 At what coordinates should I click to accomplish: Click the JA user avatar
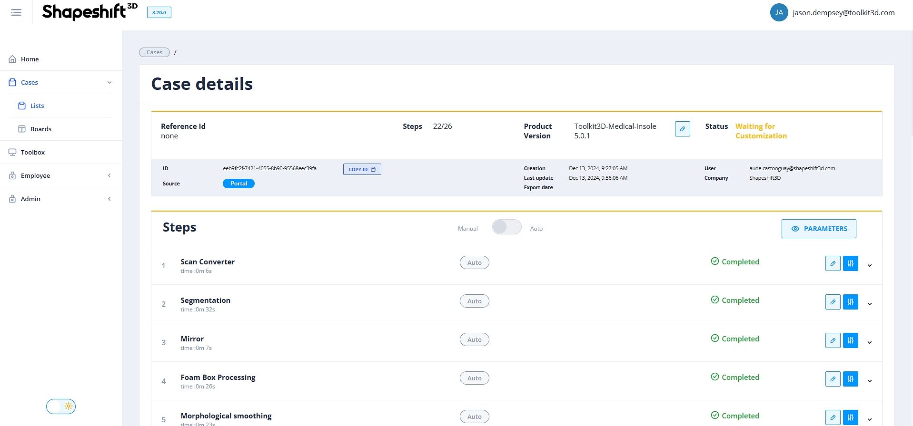point(779,13)
